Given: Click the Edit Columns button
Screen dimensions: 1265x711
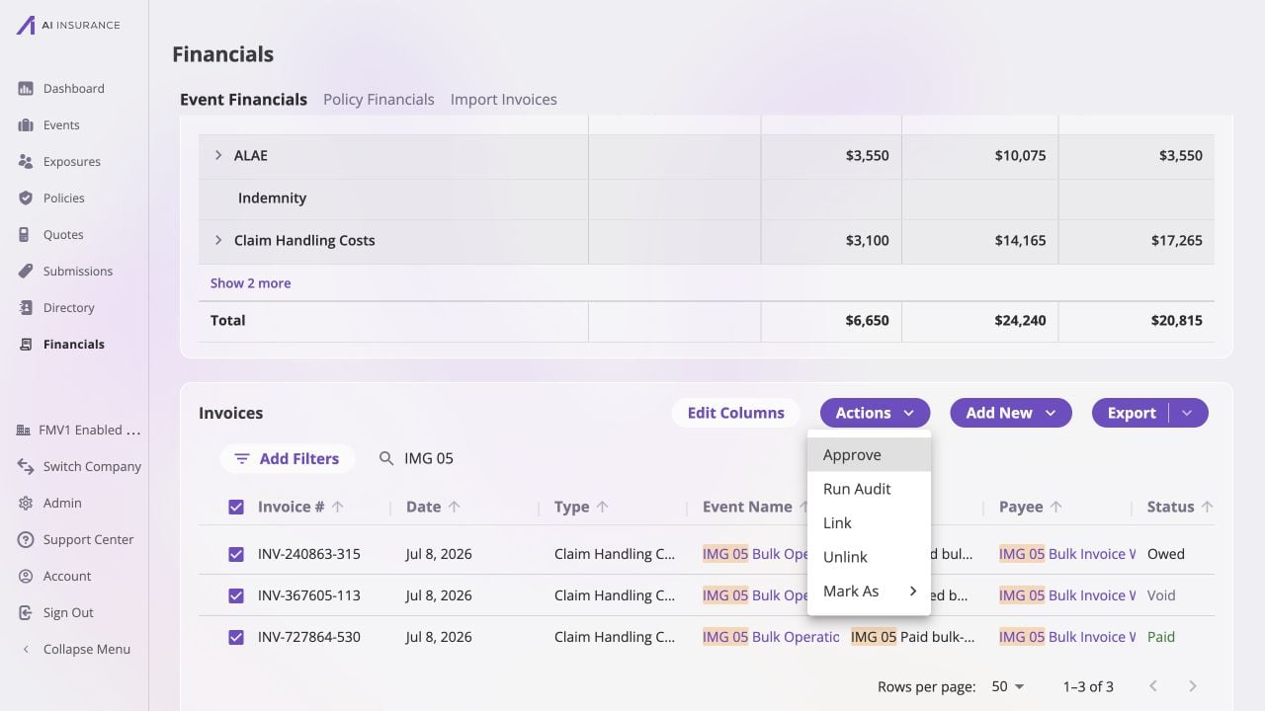Looking at the screenshot, I should click(x=735, y=413).
